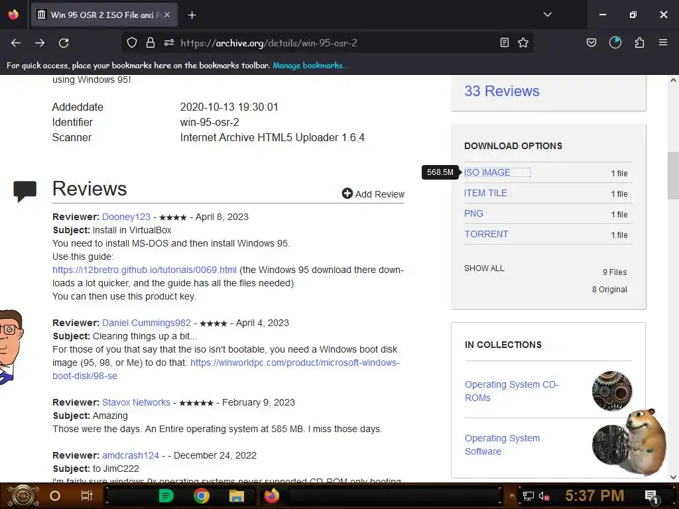Click the 5:37 PM clock
The height and width of the screenshot is (509, 679).
(594, 496)
